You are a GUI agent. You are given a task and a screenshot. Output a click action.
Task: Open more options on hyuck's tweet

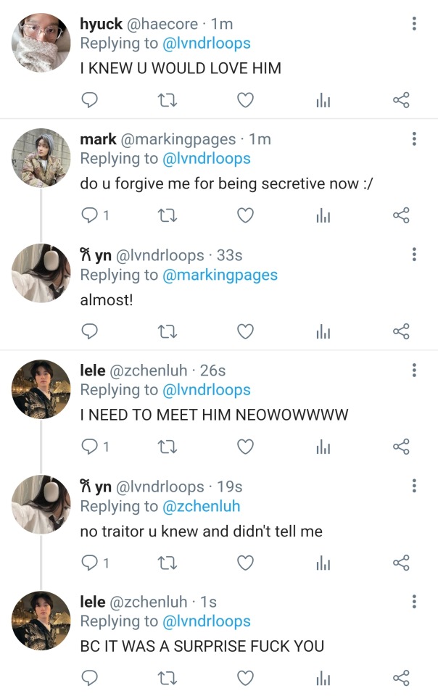414,24
